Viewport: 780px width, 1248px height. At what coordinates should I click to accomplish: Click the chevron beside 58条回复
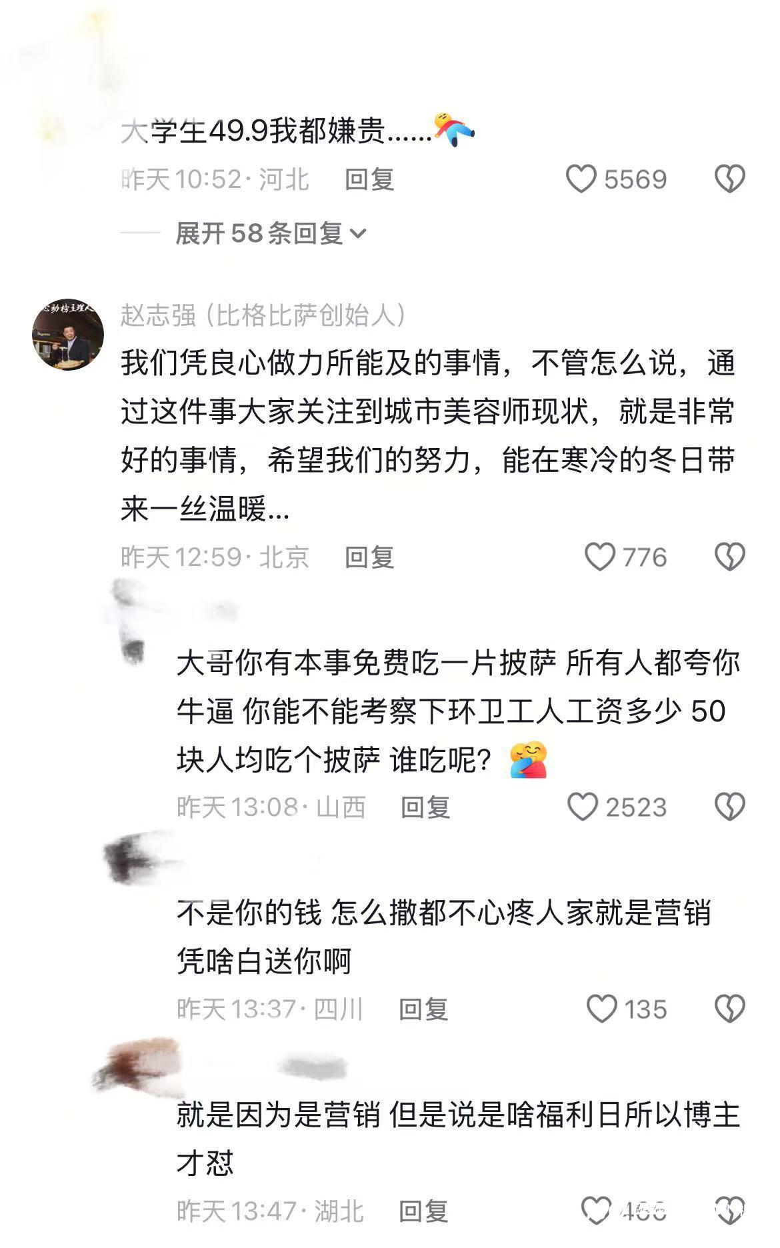pos(358,234)
